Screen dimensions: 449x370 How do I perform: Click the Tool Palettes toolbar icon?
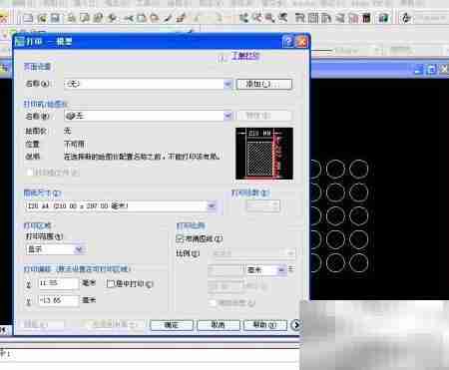326,17
